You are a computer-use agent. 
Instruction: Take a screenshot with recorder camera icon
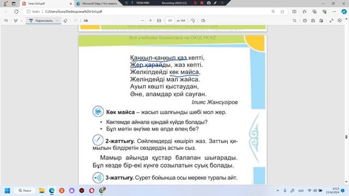pos(208,3)
